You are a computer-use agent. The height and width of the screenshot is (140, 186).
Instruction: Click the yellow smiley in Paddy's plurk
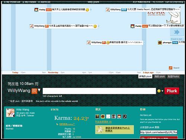click(87, 10)
